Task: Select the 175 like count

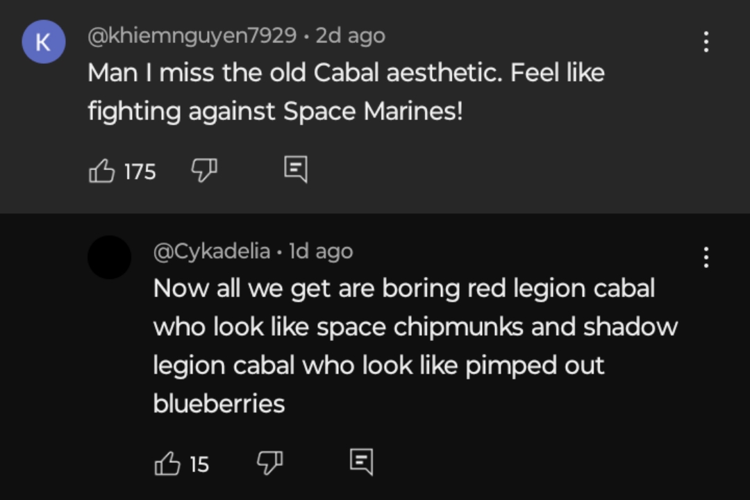Action: pyautogui.click(x=140, y=172)
